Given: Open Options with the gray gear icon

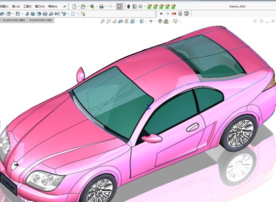Looking at the screenshot, I should coord(140,7).
